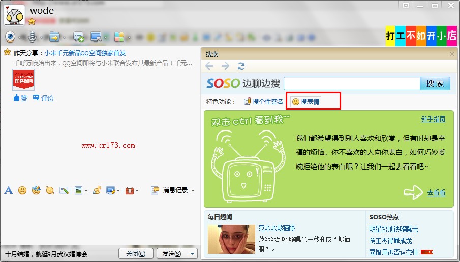Screen dimensions: 460x262
Task: Open 搜个性签名 signature search
Action: coord(263,102)
